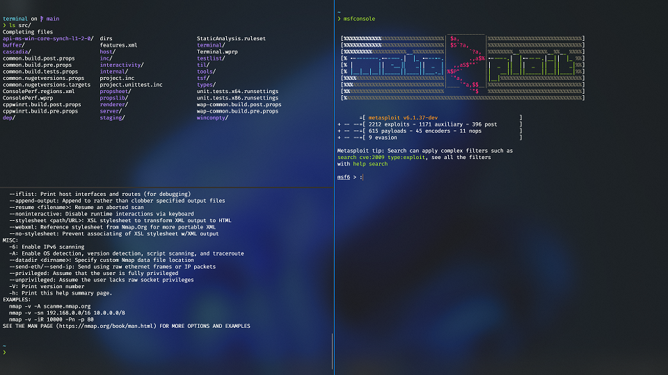Click the cascadia/ directory name
The width and height of the screenshot is (668, 375).
pyautogui.click(x=17, y=52)
